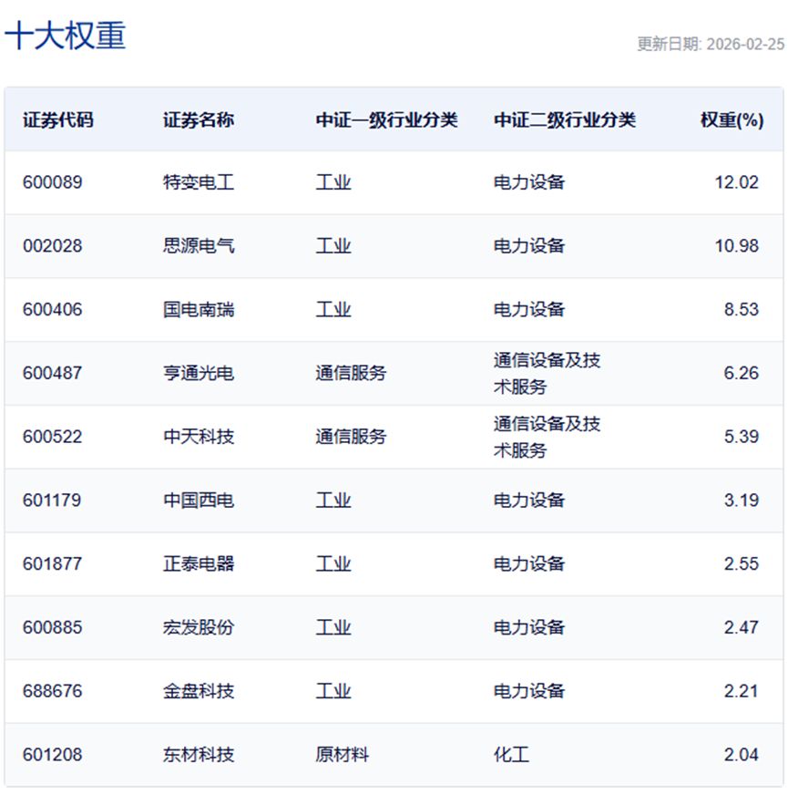Open the 原材料 industry link for 东材科技
This screenshot has height=795, width=788.
point(344,754)
